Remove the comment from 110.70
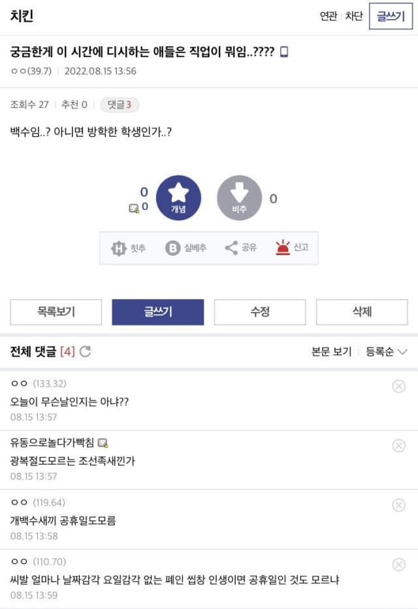The image size is (418, 609). (398, 565)
